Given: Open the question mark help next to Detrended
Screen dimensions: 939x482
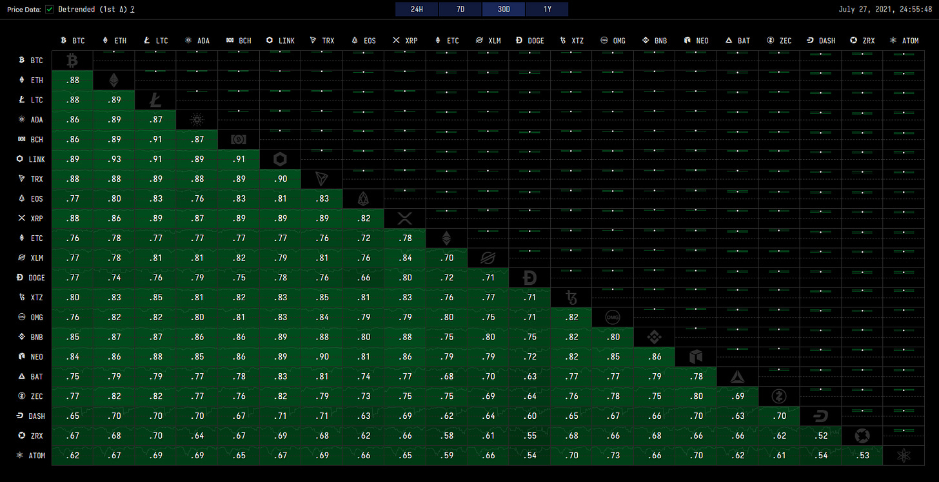Looking at the screenshot, I should pos(132,9).
